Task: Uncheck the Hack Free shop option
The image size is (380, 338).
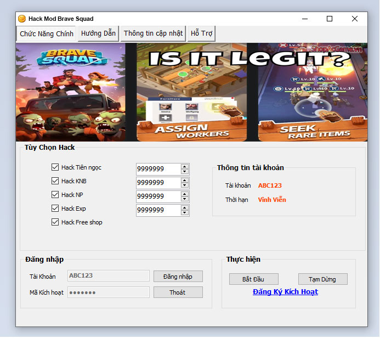Action: (x=55, y=222)
